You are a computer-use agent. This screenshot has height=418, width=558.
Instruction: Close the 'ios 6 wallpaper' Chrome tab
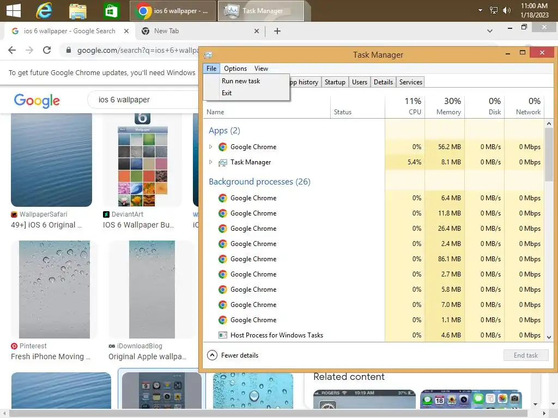(126, 31)
